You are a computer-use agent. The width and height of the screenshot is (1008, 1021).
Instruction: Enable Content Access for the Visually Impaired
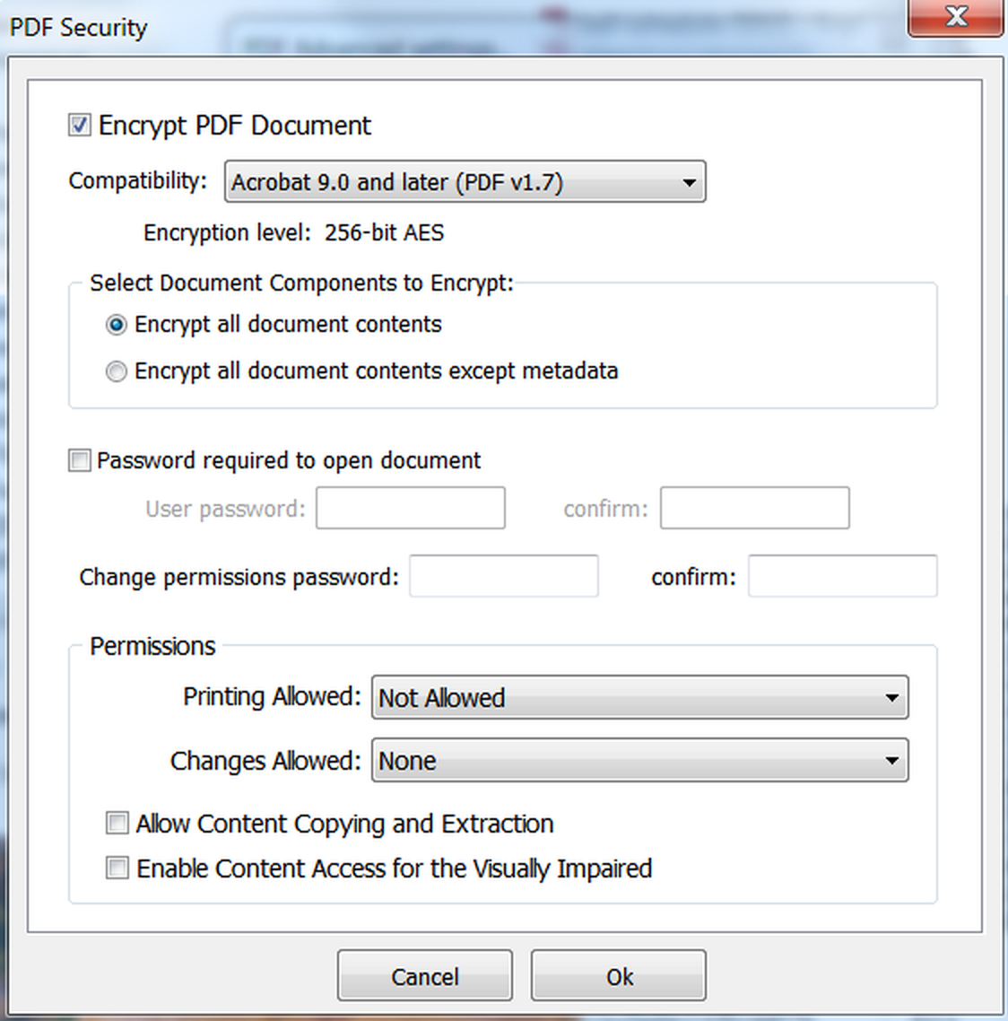point(117,868)
